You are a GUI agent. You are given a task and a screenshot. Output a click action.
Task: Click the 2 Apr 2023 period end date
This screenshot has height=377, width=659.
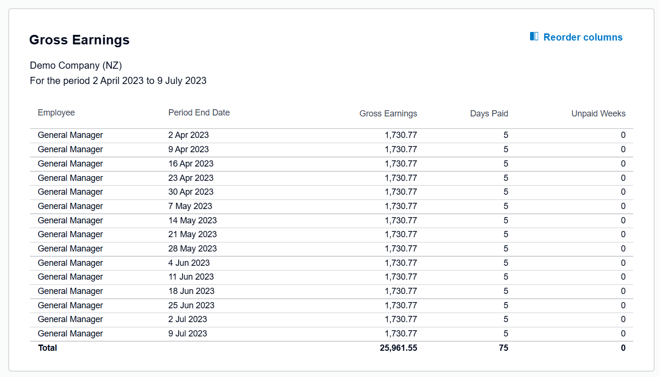click(189, 135)
